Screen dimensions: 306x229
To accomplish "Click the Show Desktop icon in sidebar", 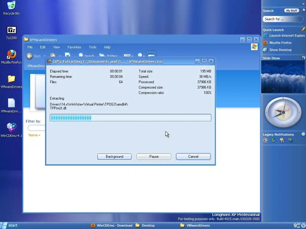I will (265, 50).
